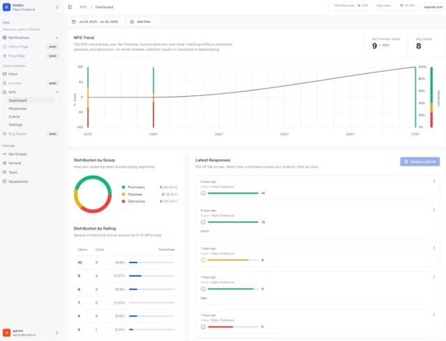
Task: Toggle the sidebar panel icon
Action: (70, 7)
